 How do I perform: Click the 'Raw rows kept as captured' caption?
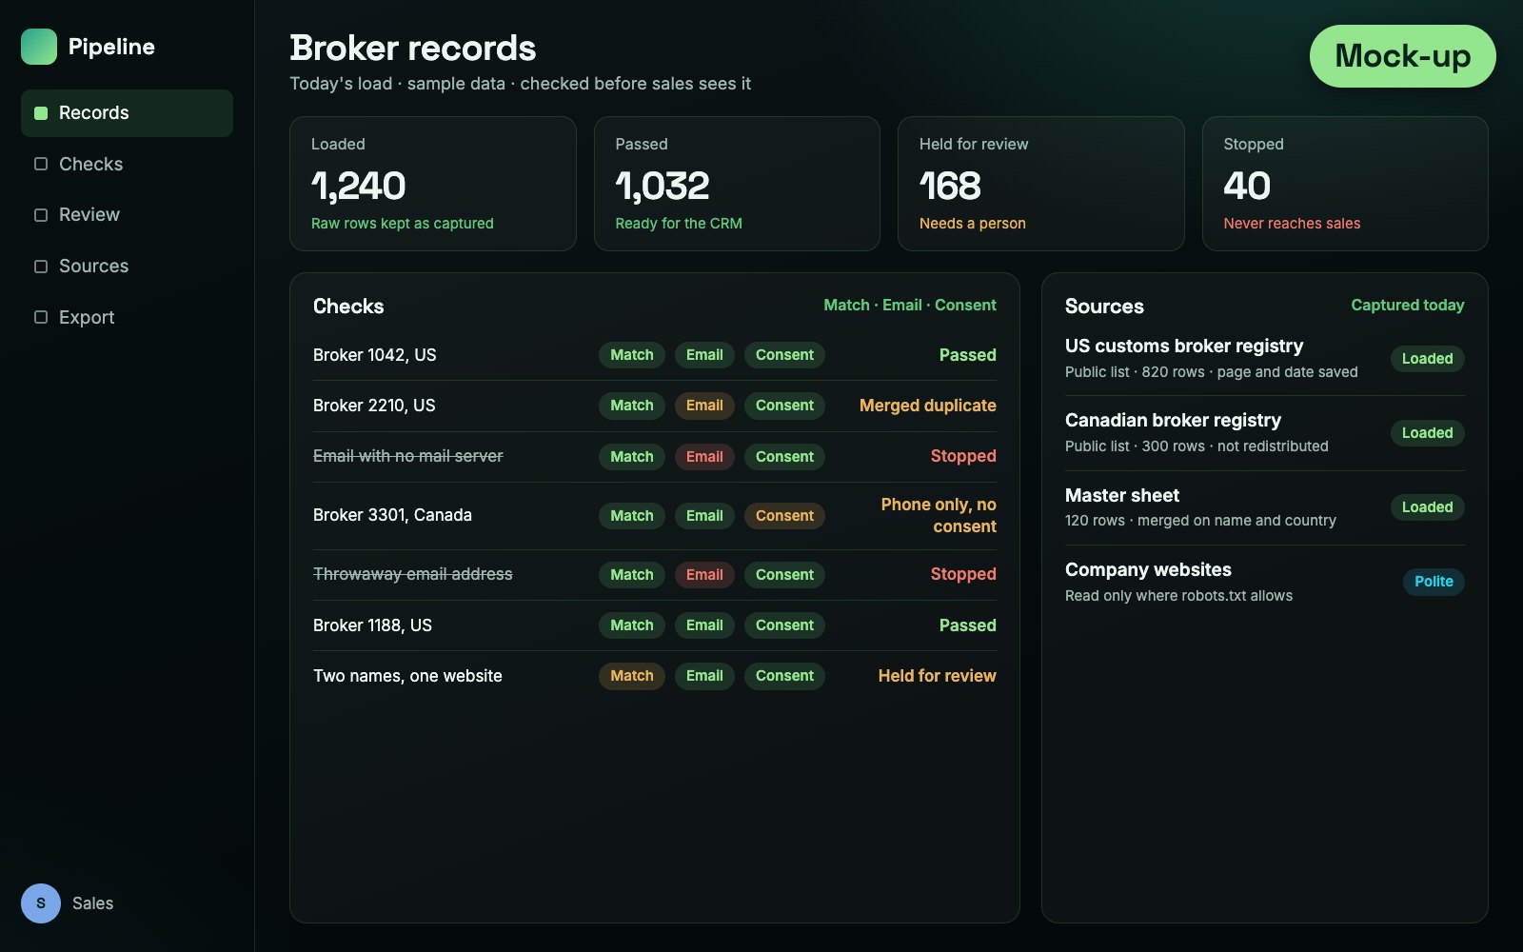click(403, 224)
